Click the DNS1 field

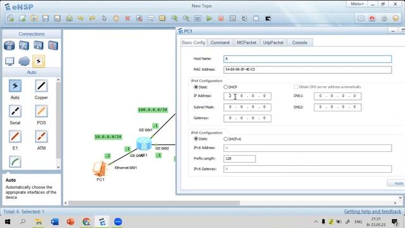(x=337, y=96)
